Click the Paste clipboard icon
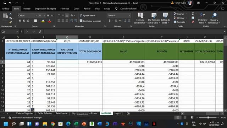 [5, 16]
